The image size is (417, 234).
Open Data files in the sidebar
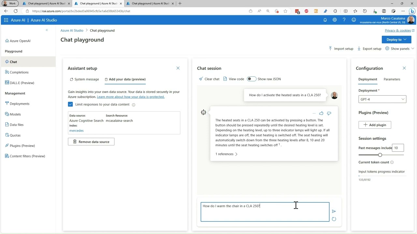point(16,125)
